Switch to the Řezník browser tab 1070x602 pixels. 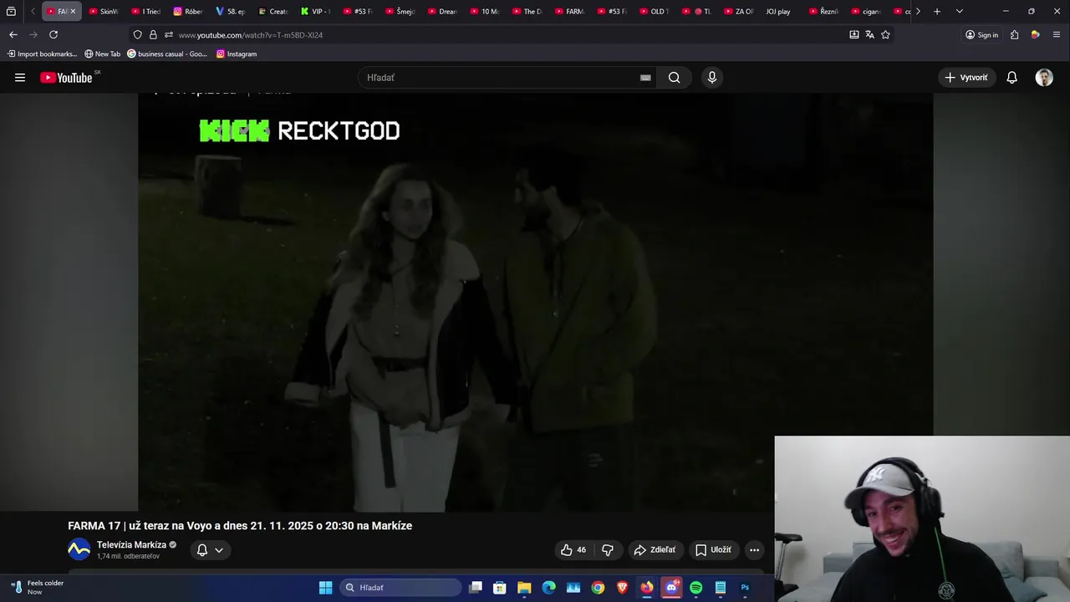(x=823, y=12)
